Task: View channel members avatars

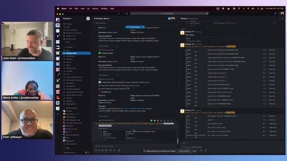Action: [172, 18]
